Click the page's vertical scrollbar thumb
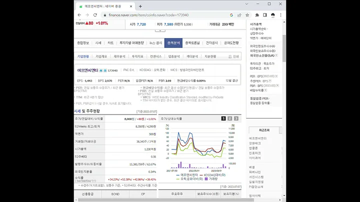The height and width of the screenshot is (202, 360). [284, 48]
